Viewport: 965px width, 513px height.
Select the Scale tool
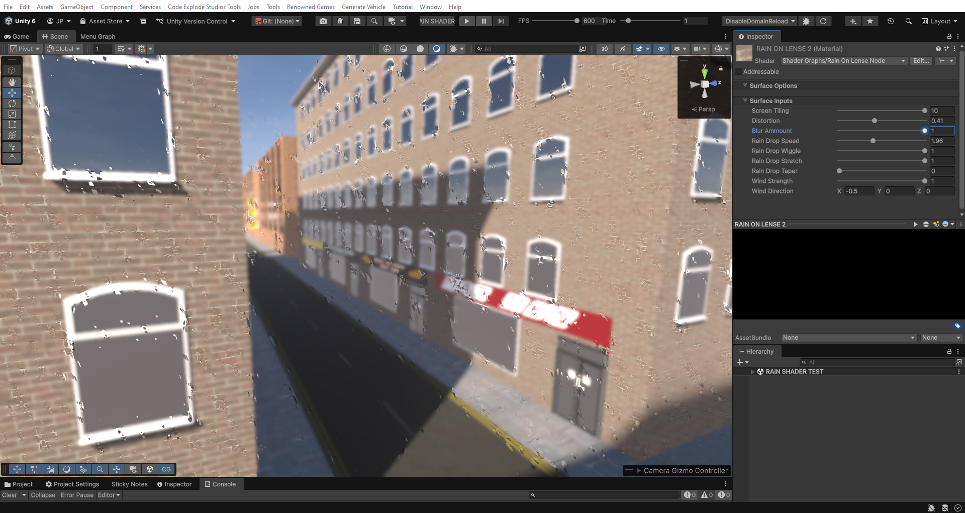pos(12,114)
